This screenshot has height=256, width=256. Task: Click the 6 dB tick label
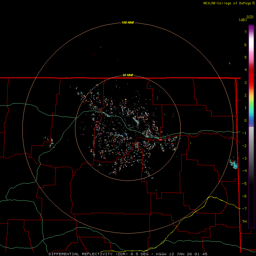click(x=245, y=45)
